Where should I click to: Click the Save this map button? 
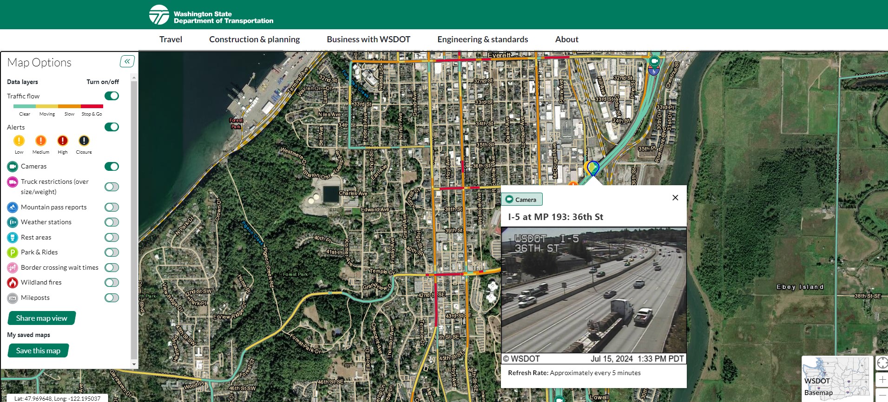point(38,351)
